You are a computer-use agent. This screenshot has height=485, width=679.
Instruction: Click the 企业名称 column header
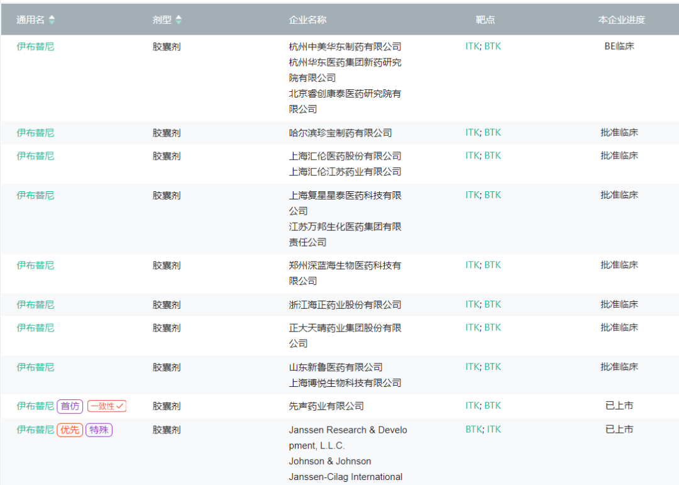(307, 20)
